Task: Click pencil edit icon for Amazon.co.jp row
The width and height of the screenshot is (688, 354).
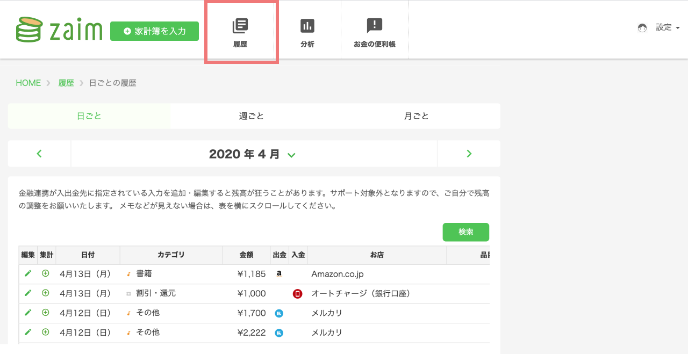Action: (x=28, y=273)
